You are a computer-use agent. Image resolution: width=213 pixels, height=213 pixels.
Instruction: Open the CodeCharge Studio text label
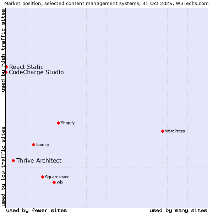36,72
